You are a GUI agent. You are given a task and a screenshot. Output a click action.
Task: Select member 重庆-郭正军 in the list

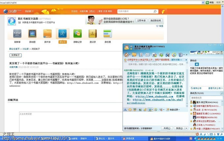coord(206,102)
